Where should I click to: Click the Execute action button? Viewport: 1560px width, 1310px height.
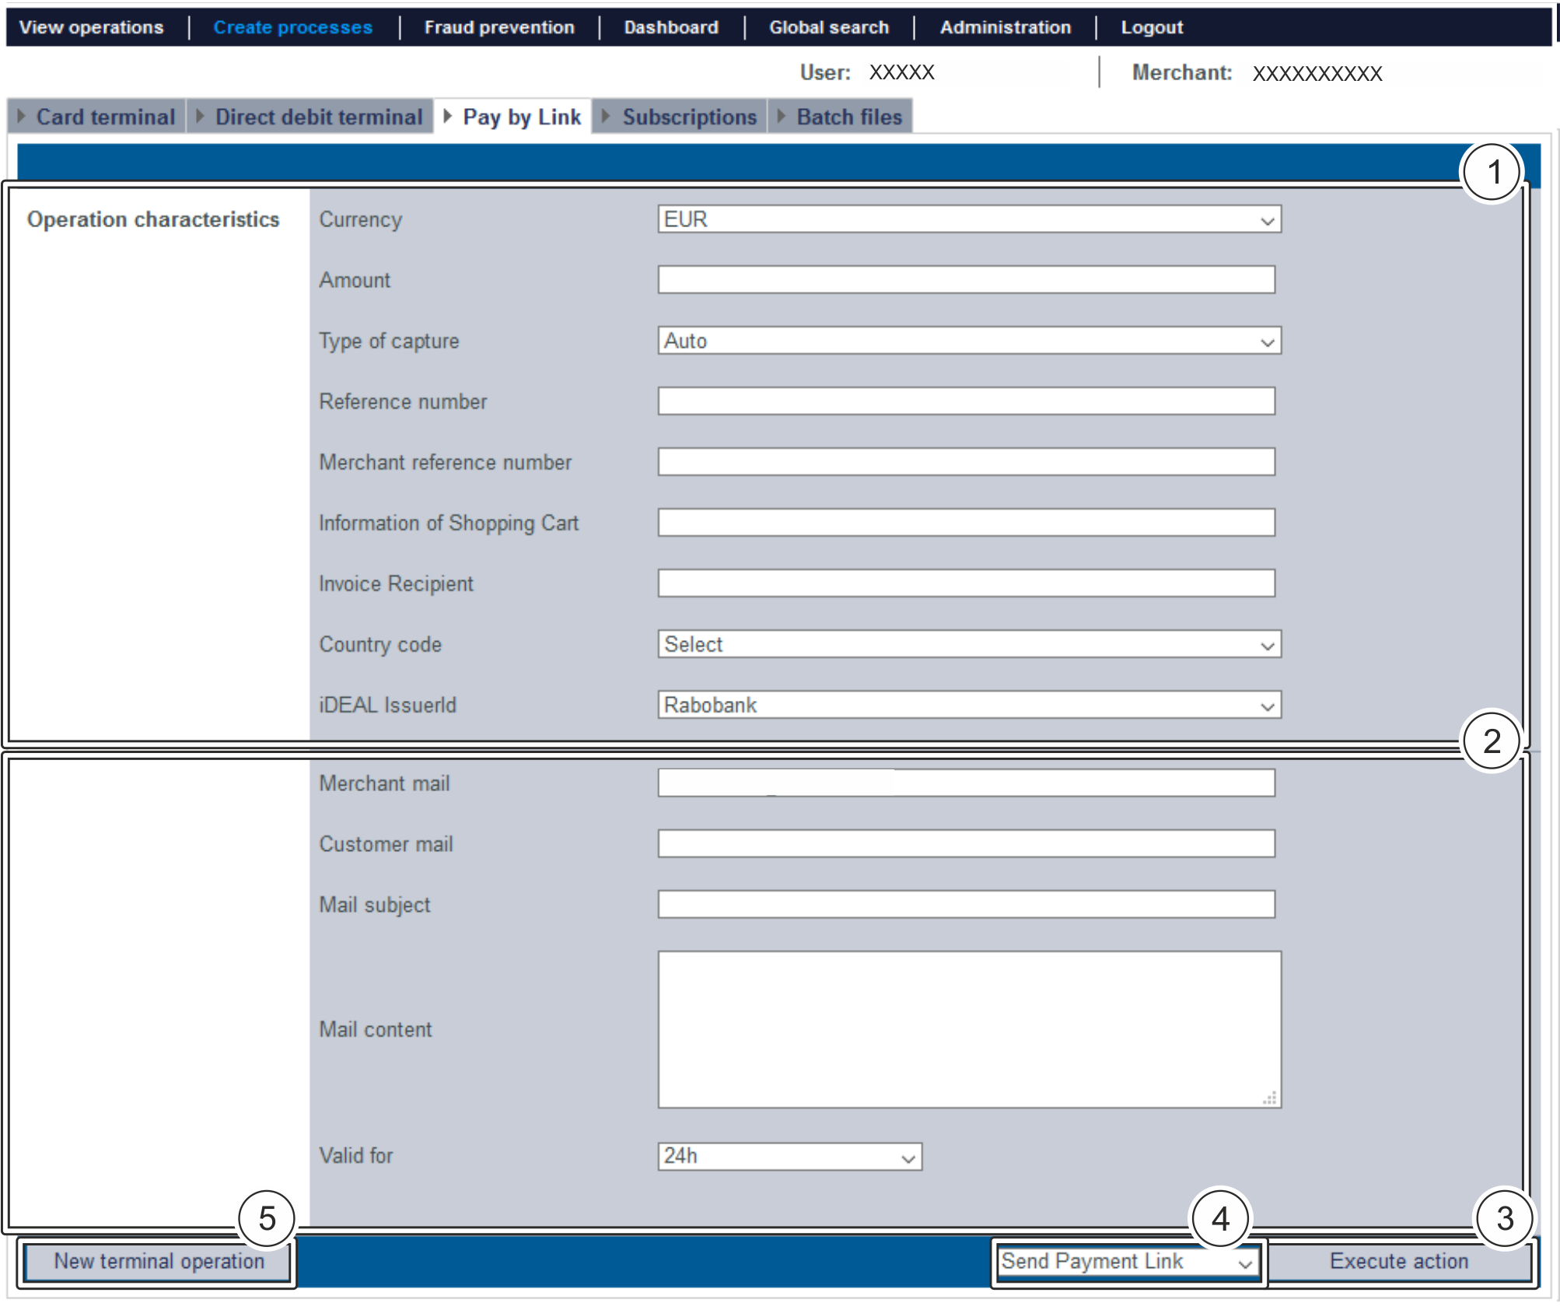coord(1398,1261)
